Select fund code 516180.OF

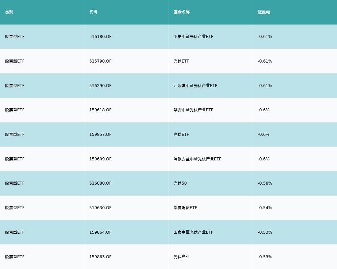click(x=100, y=37)
